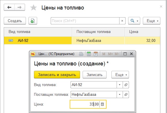167x113 pixels.
Task: Focus the Поиск (Ctrl+F) search field
Action: 85,21
